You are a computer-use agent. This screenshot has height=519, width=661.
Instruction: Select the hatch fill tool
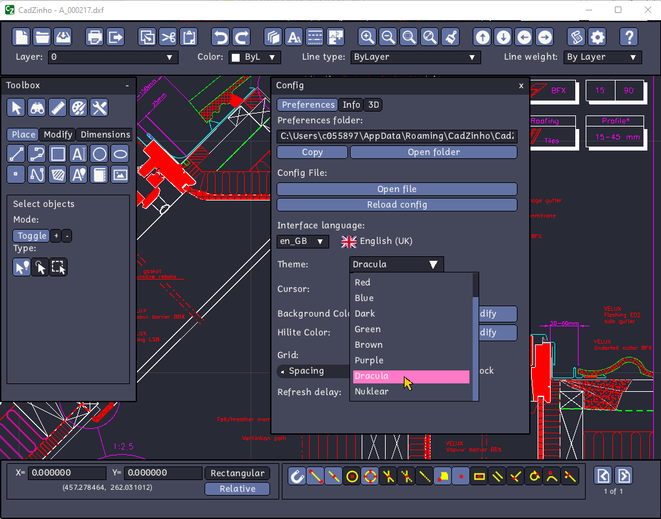click(58, 175)
